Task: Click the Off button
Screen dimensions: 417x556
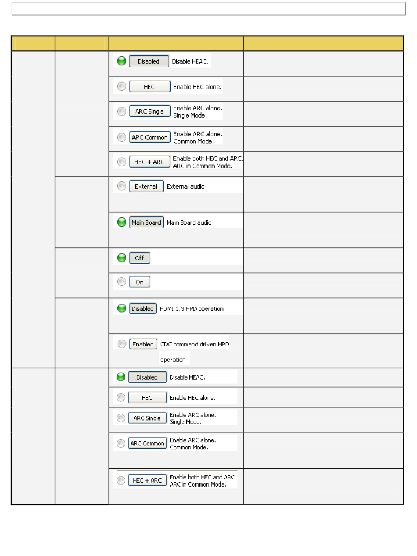Action: coord(140,258)
